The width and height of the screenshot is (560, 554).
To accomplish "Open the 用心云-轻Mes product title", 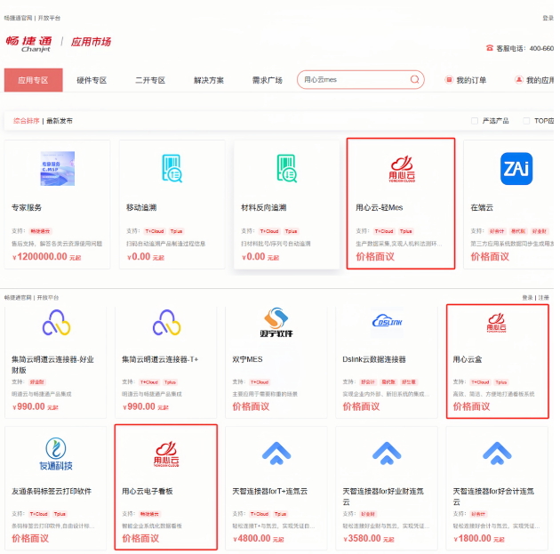I will coord(380,207).
